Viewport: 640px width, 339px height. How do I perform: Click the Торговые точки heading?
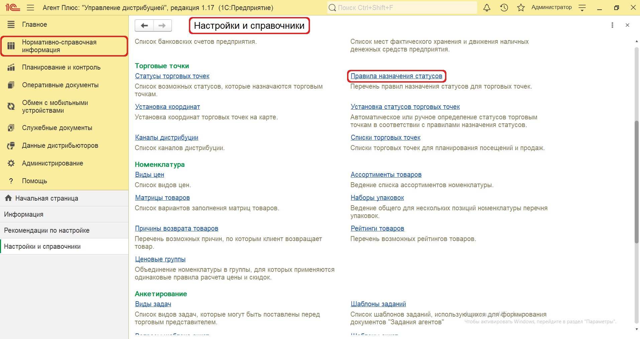(162, 66)
